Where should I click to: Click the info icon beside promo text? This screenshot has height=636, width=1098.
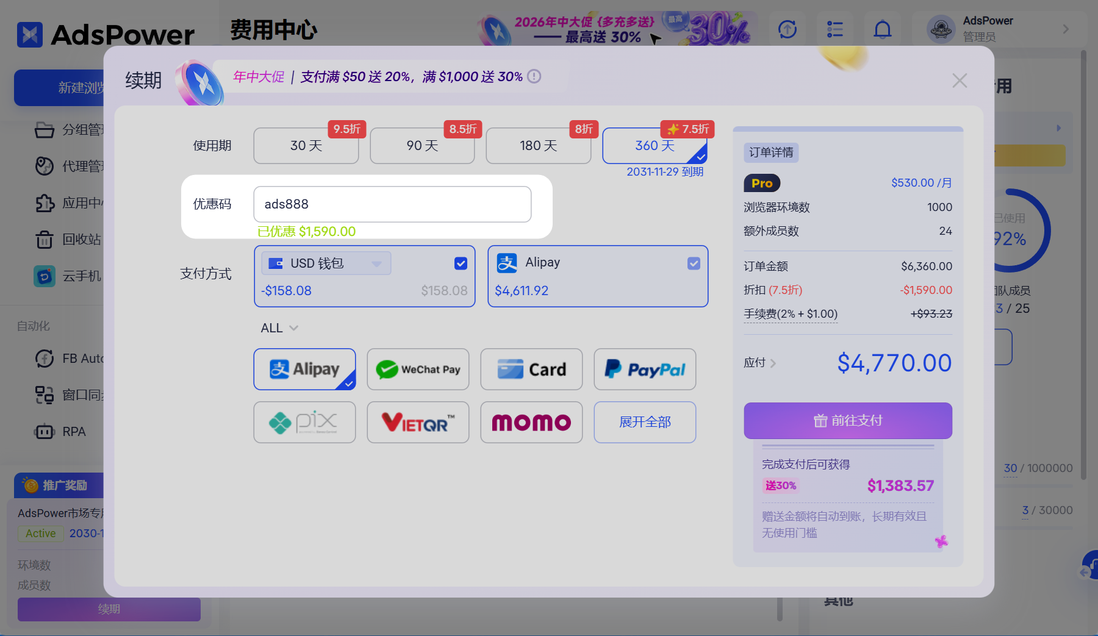534,76
